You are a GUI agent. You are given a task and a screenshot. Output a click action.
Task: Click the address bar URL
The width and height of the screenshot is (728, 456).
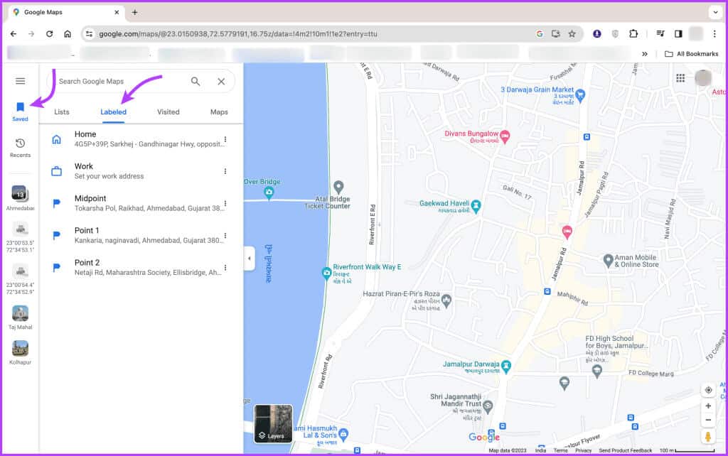pyautogui.click(x=237, y=34)
